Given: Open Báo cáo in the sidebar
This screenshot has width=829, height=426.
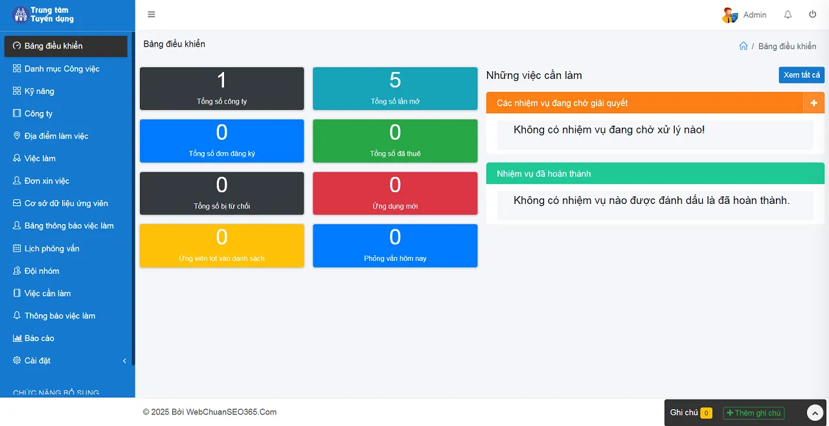Looking at the screenshot, I should click(39, 339).
